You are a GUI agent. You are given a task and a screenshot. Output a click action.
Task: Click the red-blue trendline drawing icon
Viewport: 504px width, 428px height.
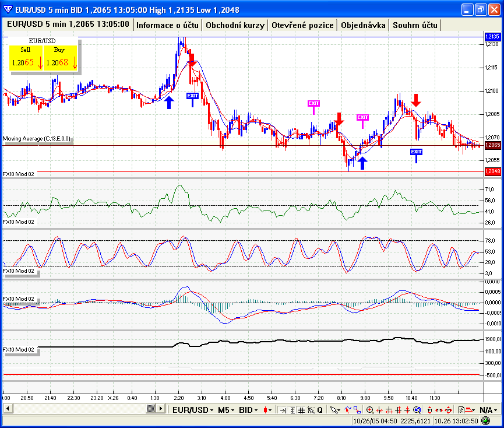(348, 410)
